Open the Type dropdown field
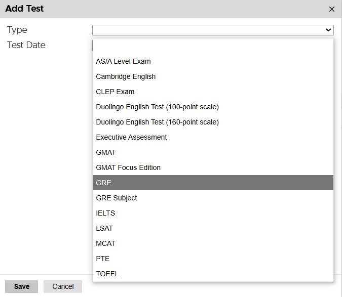Screen dimensions: 342x297 [x=213, y=30]
